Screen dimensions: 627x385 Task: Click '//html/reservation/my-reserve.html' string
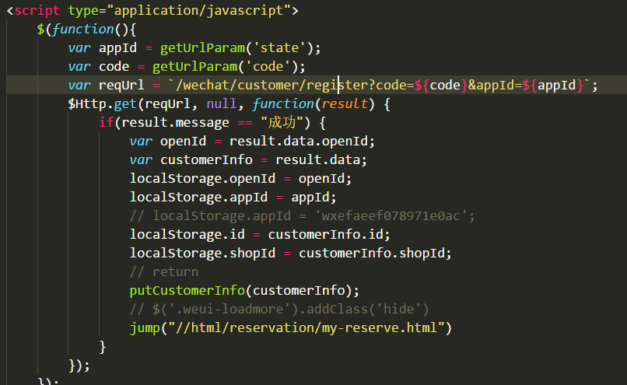coord(306,327)
